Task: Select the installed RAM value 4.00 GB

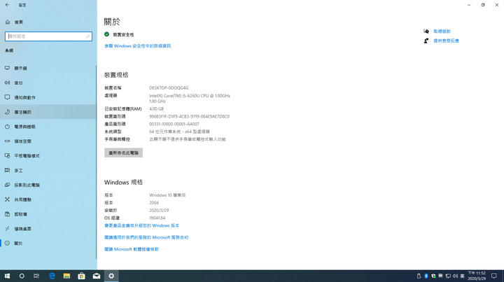Action: pos(157,109)
